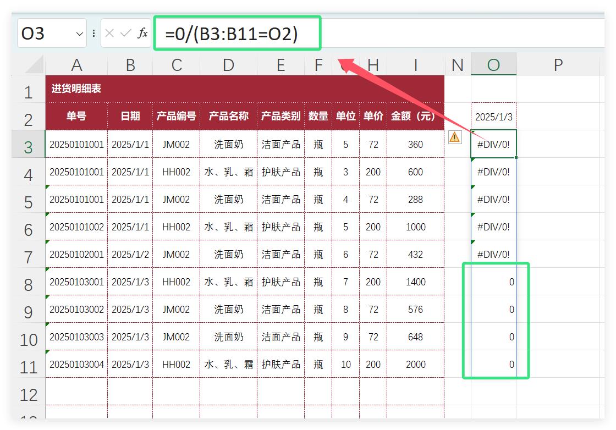Screen dimensions: 616x430
Task: Click the Name Box showing O3
Action: tap(52, 34)
